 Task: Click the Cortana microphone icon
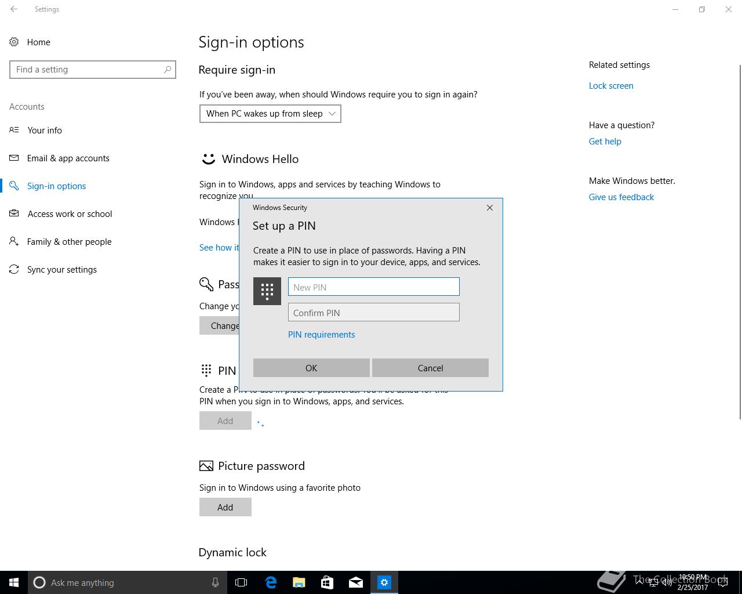pyautogui.click(x=215, y=582)
